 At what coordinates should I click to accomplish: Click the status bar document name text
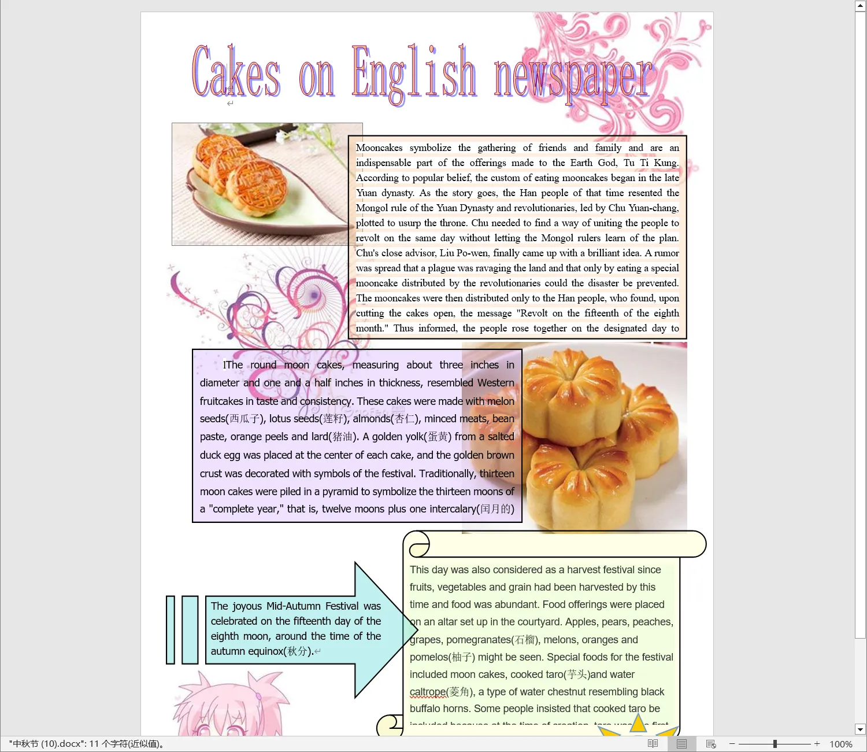[x=87, y=744]
